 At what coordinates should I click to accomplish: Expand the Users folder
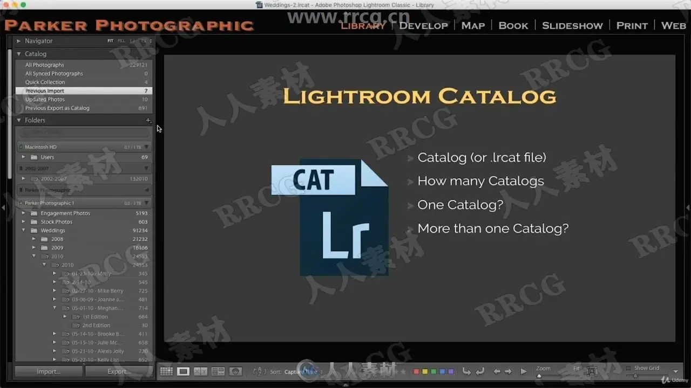23,157
